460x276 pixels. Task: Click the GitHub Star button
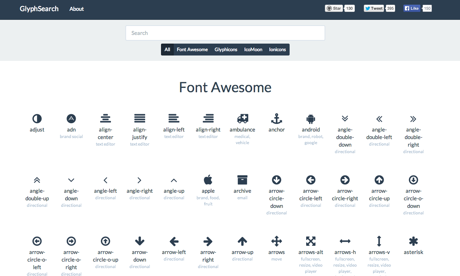click(334, 8)
